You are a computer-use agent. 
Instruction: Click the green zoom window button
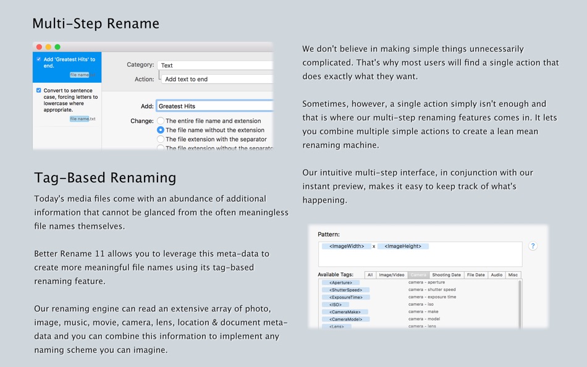coord(57,47)
